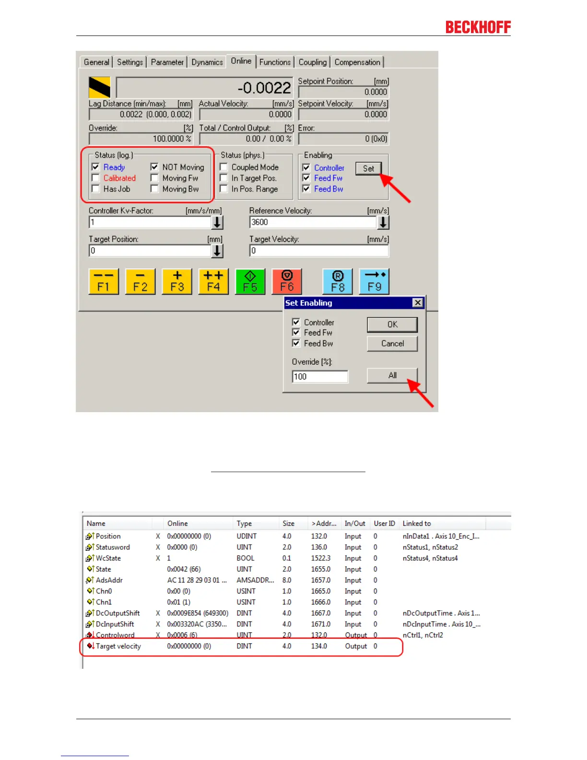
Task: Switch to the Dynamics tab
Action: click(x=207, y=62)
